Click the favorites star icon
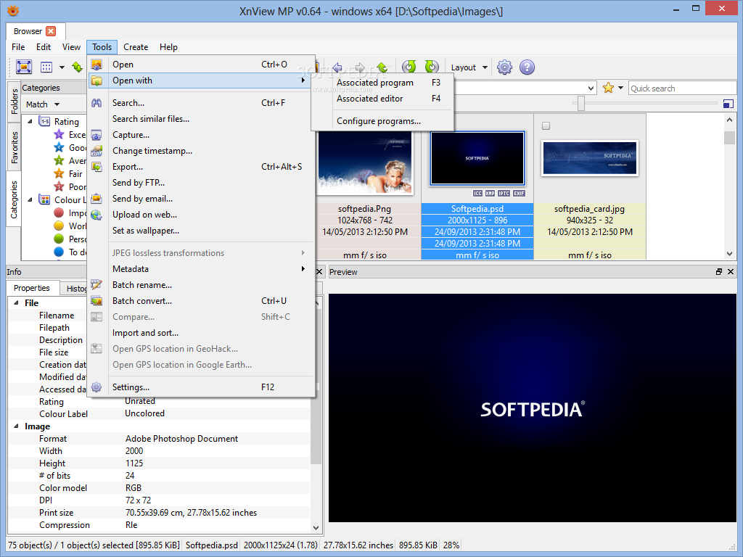The width and height of the screenshot is (743, 557). coord(608,88)
